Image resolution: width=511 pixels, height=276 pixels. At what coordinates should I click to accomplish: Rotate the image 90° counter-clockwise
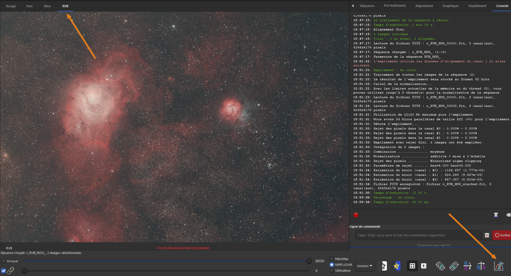click(440, 266)
